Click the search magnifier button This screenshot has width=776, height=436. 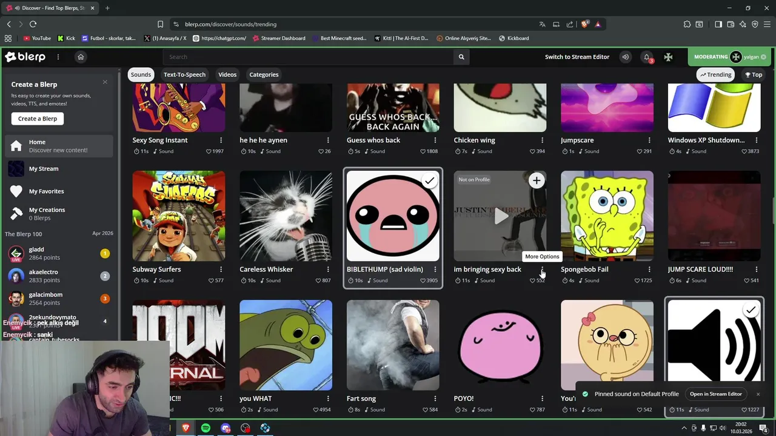(461, 57)
